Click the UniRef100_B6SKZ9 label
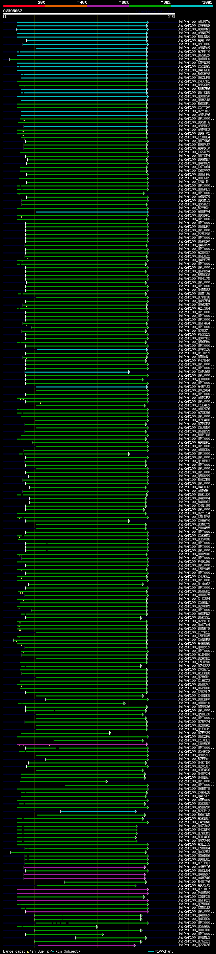 194,55
